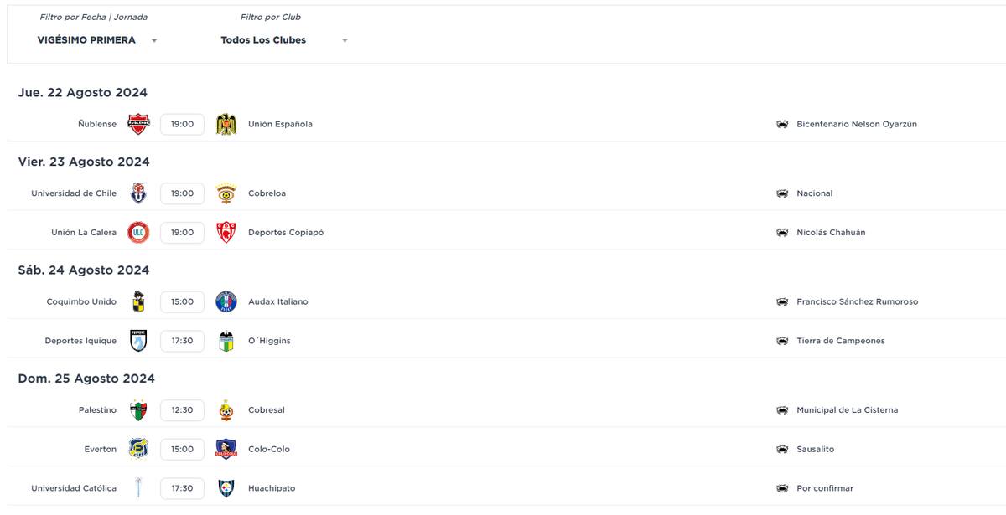The image size is (1006, 515).
Task: Click the Cobreloa club crest
Action: (x=226, y=193)
